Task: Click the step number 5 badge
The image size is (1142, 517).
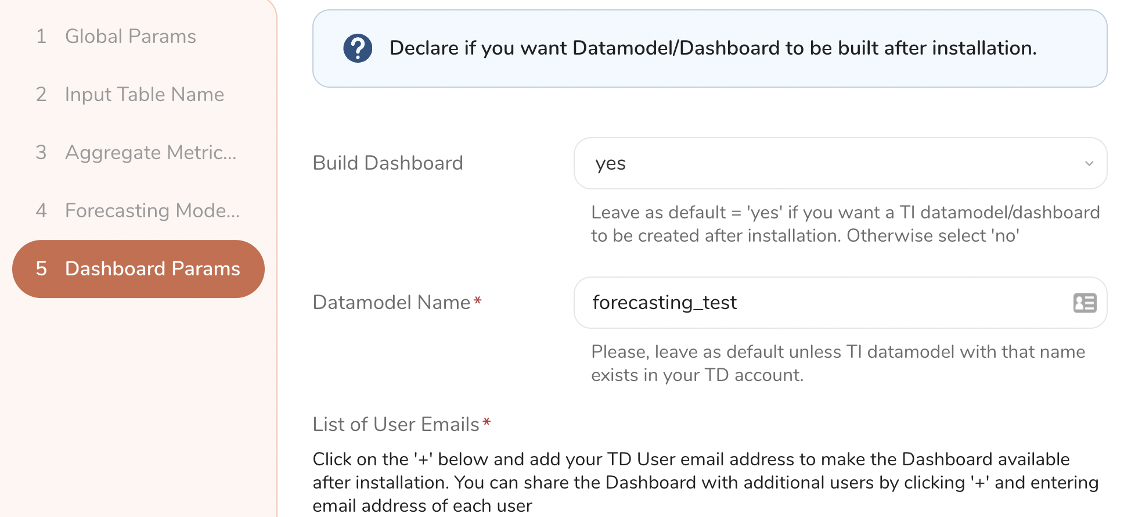Action: pos(41,269)
